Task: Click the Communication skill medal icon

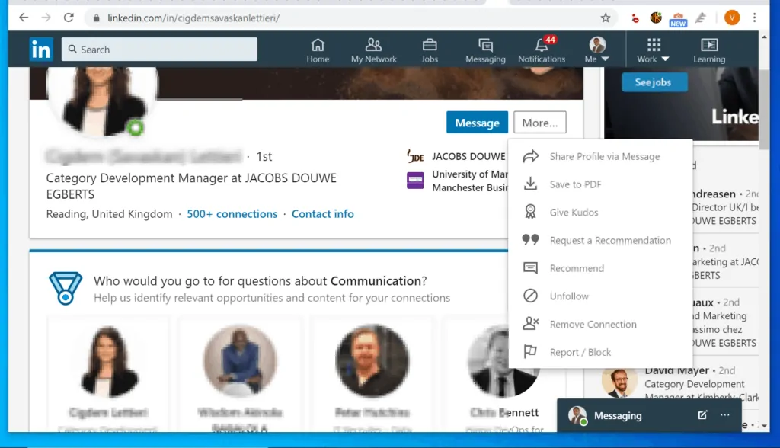Action: click(x=66, y=288)
